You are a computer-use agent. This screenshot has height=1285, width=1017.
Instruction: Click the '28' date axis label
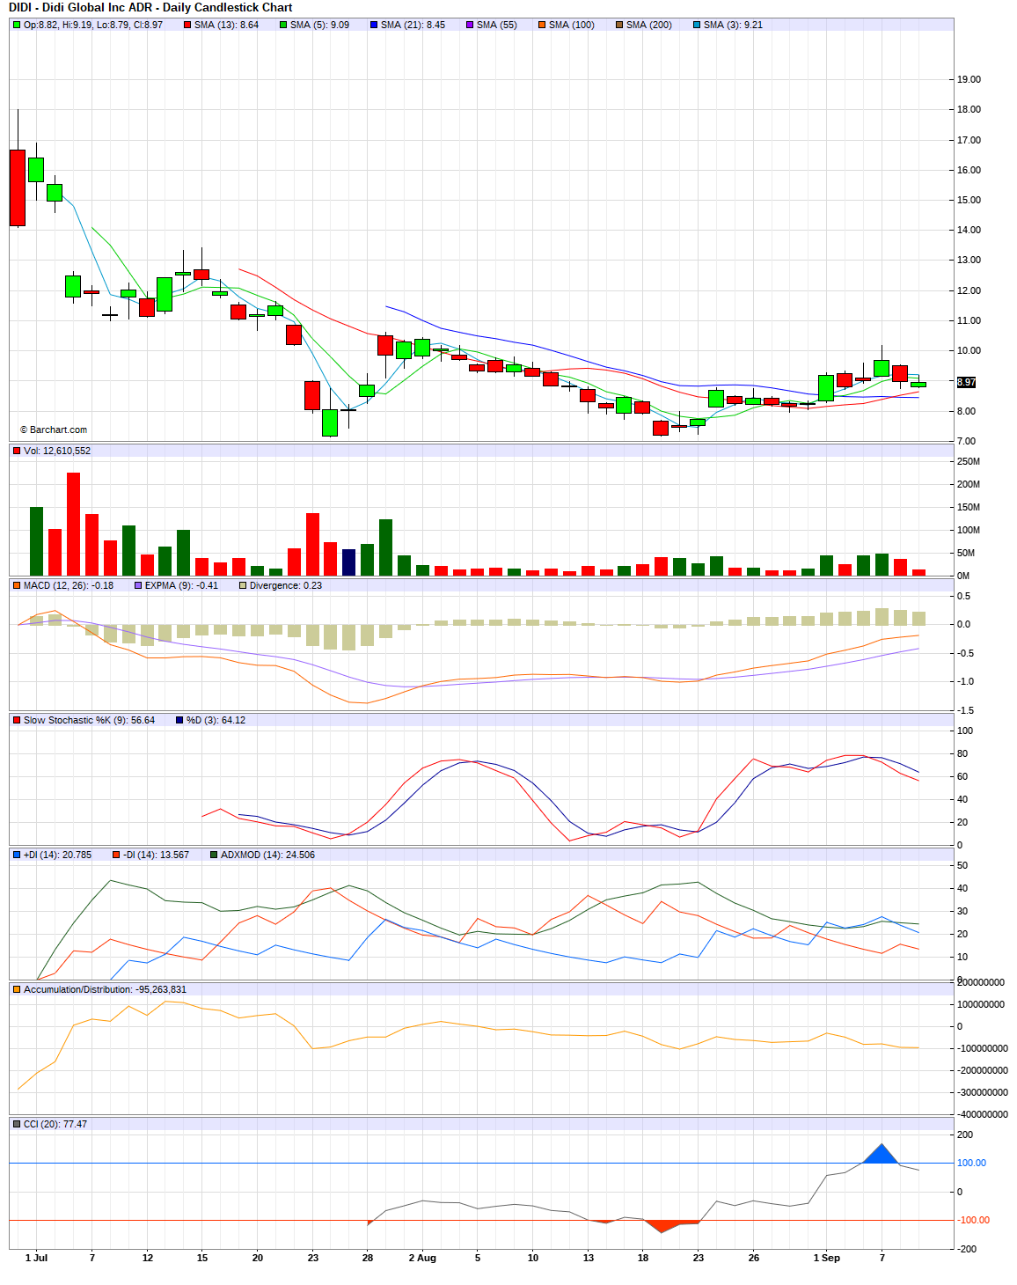coord(368,1258)
